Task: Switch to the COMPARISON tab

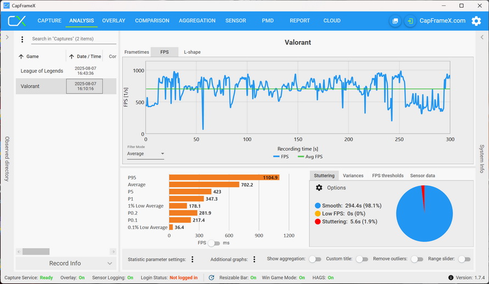Action: click(x=152, y=21)
